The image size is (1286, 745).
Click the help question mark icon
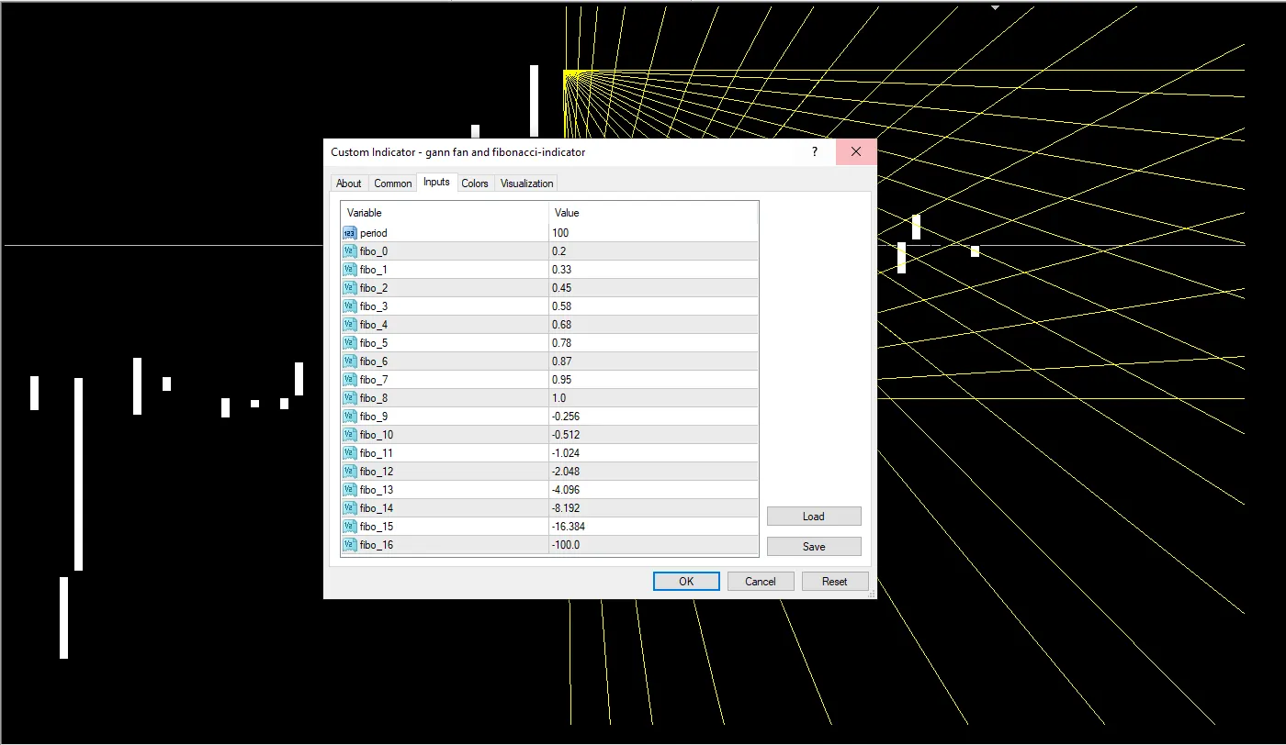(815, 152)
